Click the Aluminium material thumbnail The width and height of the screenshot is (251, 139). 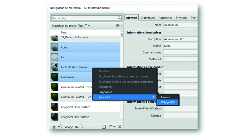click(54, 77)
